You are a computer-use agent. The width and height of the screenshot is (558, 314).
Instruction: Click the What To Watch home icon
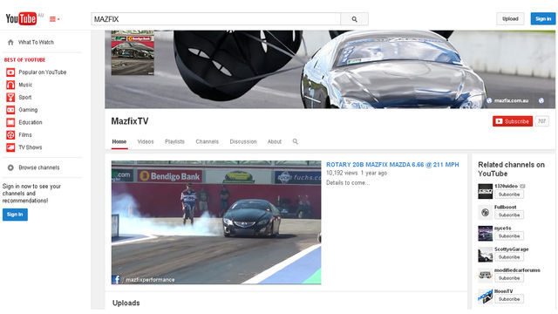tap(10, 43)
